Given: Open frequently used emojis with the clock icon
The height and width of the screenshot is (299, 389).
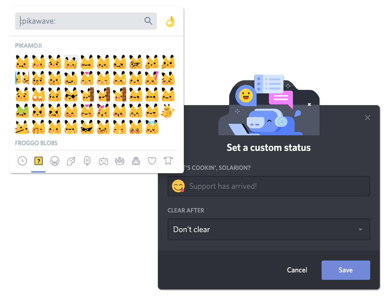Looking at the screenshot, I should tap(22, 161).
